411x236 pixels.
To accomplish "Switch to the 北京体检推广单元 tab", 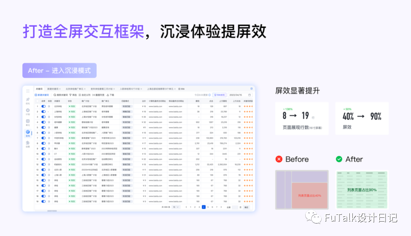I will [x=75, y=89].
